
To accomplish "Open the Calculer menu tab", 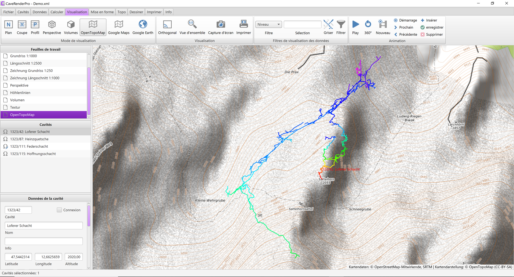I will 57,12.
